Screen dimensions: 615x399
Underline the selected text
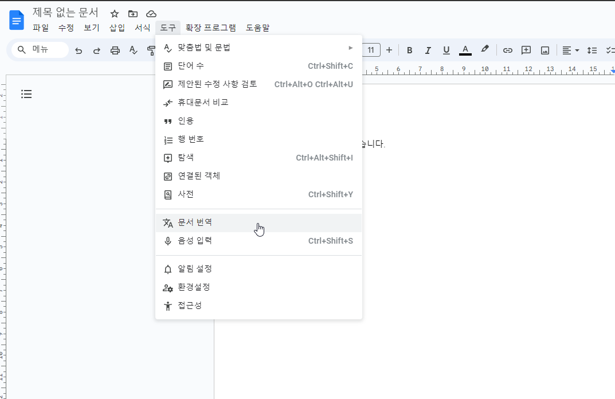pyautogui.click(x=446, y=50)
